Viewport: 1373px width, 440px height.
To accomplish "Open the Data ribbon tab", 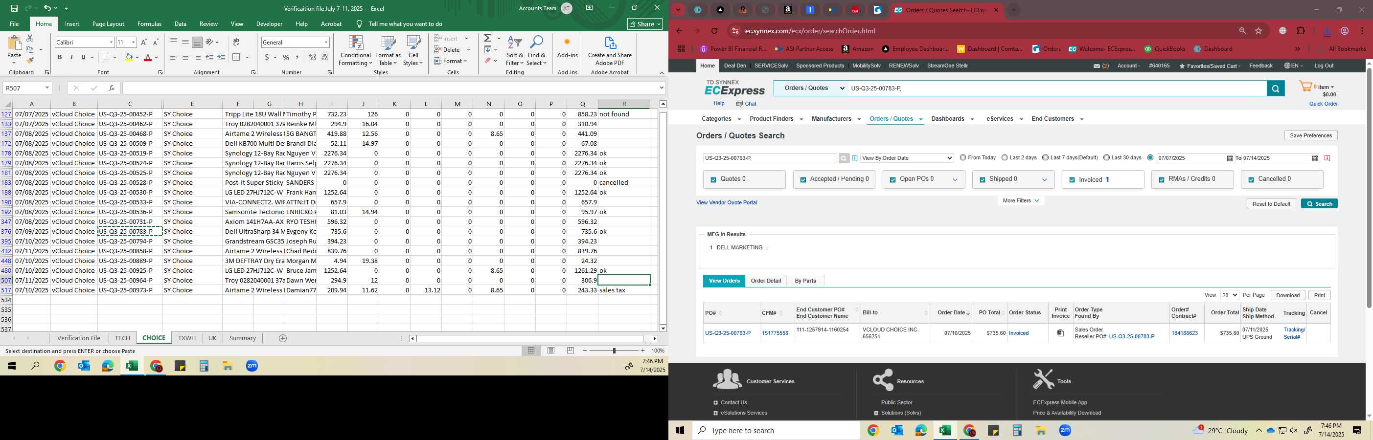I will coord(181,24).
